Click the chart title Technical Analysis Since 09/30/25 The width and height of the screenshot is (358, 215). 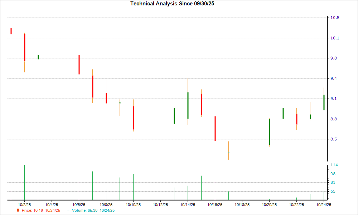click(x=173, y=4)
